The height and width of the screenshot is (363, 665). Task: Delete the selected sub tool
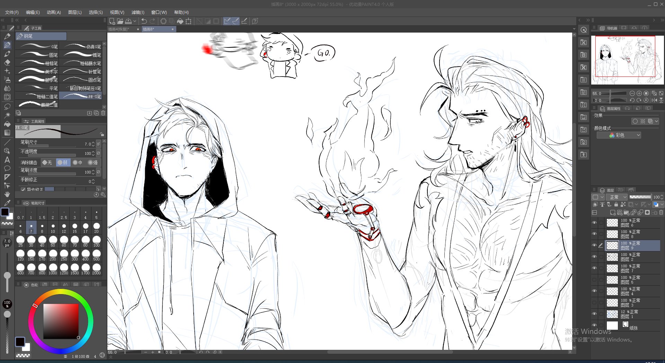pos(103,113)
